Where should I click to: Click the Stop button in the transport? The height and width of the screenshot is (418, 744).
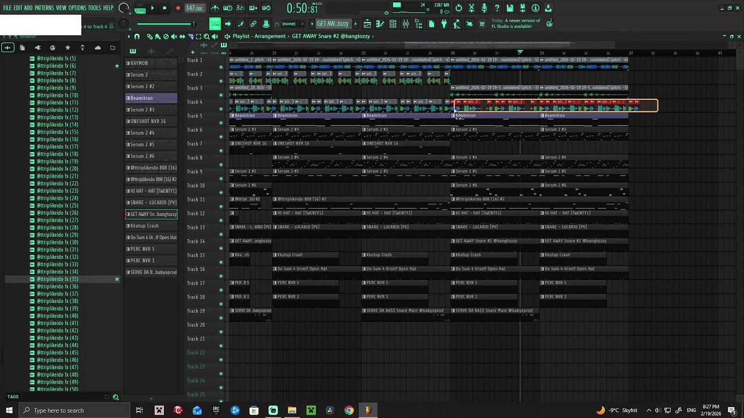tap(164, 8)
